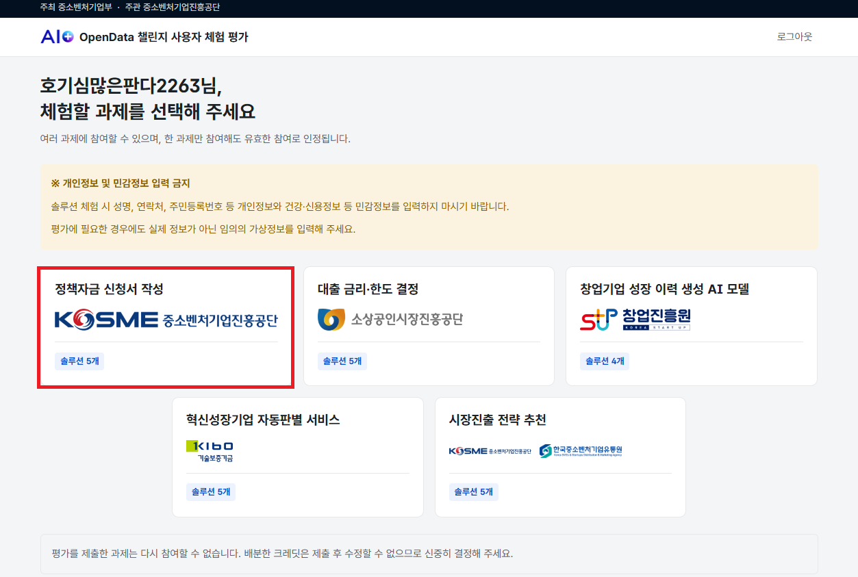
Task: Click the 호기심많은판다2263님 greeting text
Action: coord(131,86)
